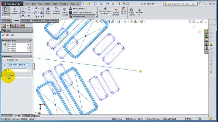Click the Entities to Scale list scrollbar
The width and height of the screenshot is (218, 122).
point(29,47)
